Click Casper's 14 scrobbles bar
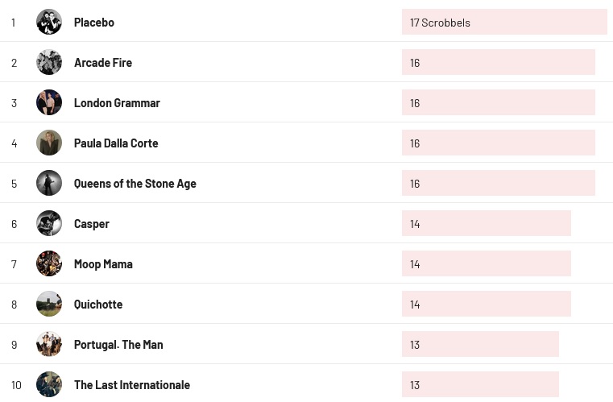Screen dimensions: 613x402 click(487, 224)
